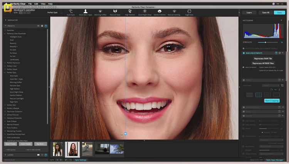Zoom out with the minus icon
This screenshot has width=289, height=164.
[x=5, y=13]
